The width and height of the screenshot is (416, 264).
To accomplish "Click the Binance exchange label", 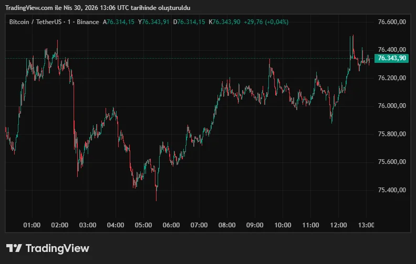I will pos(88,22).
